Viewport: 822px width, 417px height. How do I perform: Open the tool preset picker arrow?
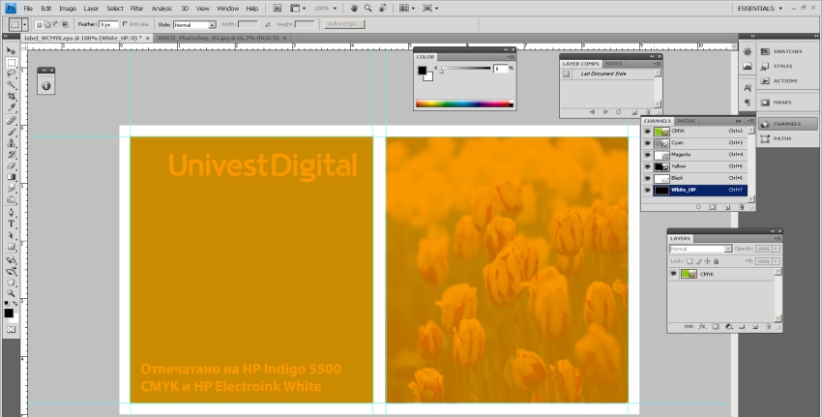click(x=24, y=24)
